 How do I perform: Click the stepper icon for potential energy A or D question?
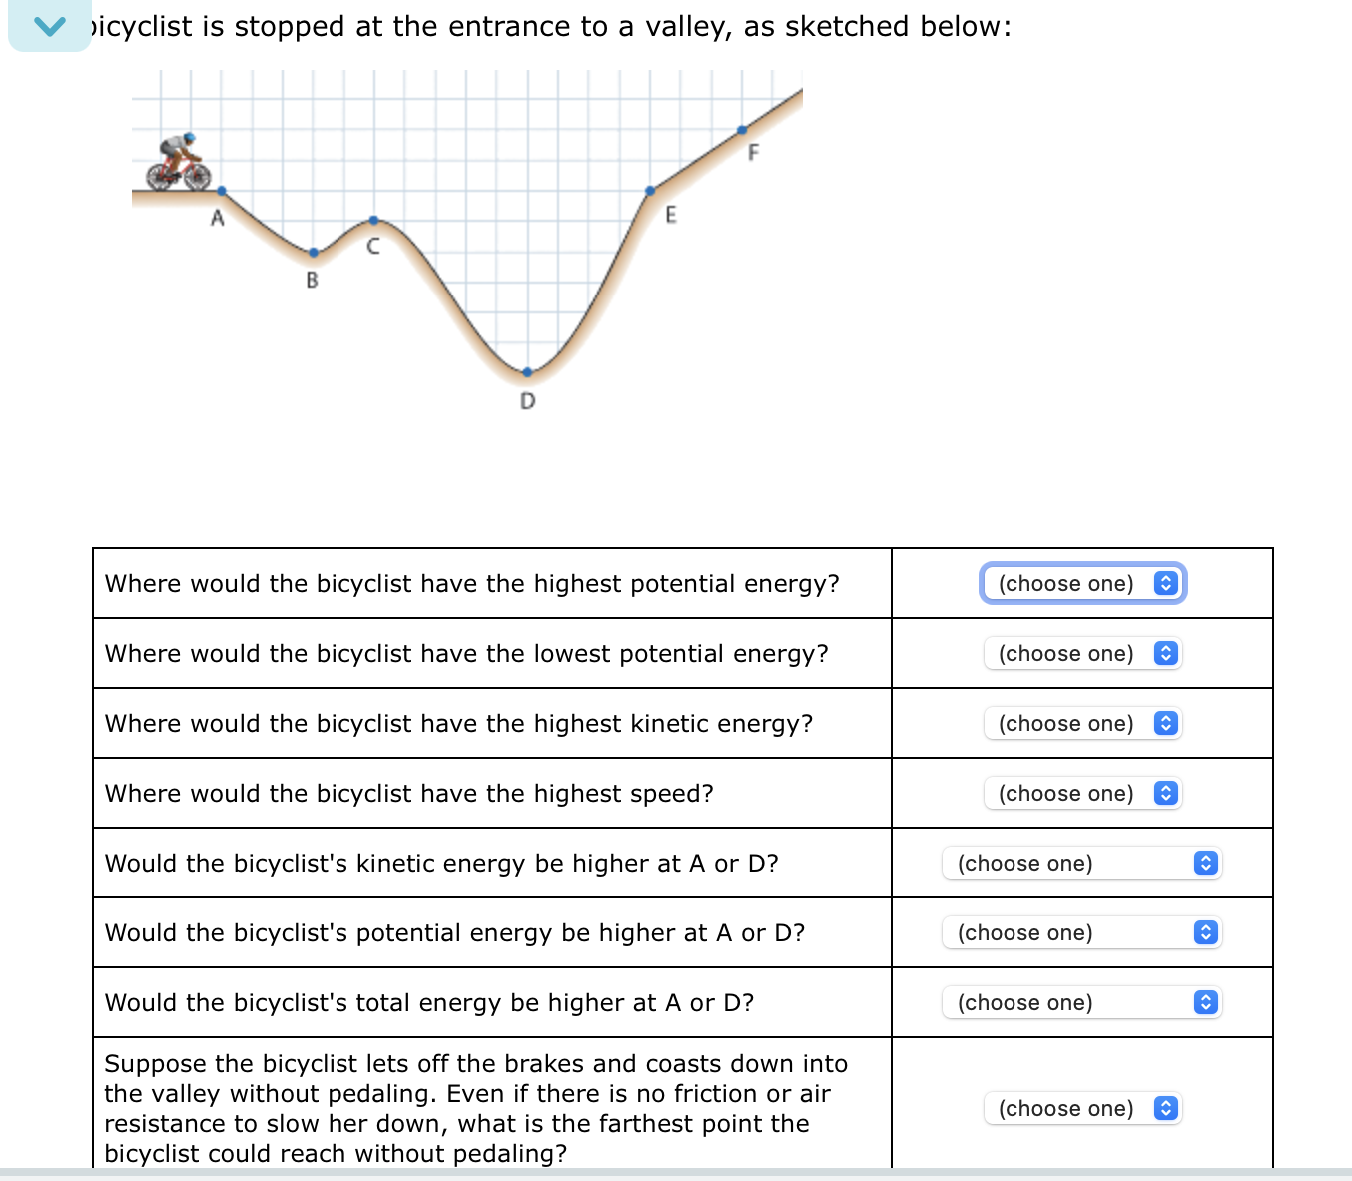(1205, 932)
